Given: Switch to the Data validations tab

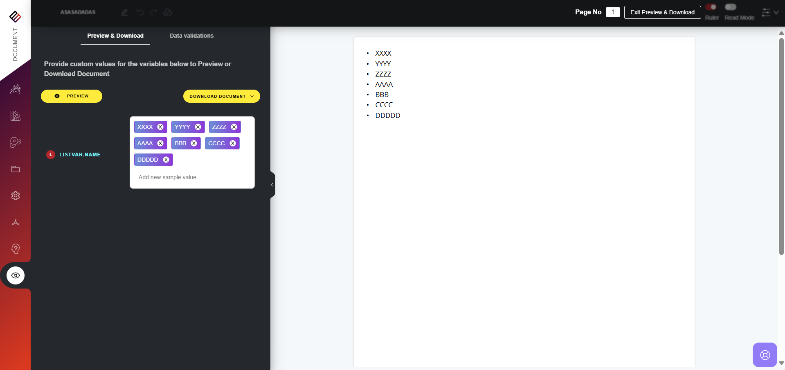Looking at the screenshot, I should click(191, 36).
